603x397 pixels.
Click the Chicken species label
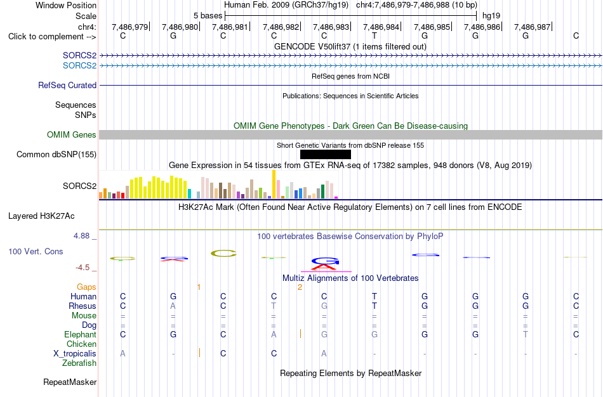pyautogui.click(x=81, y=344)
